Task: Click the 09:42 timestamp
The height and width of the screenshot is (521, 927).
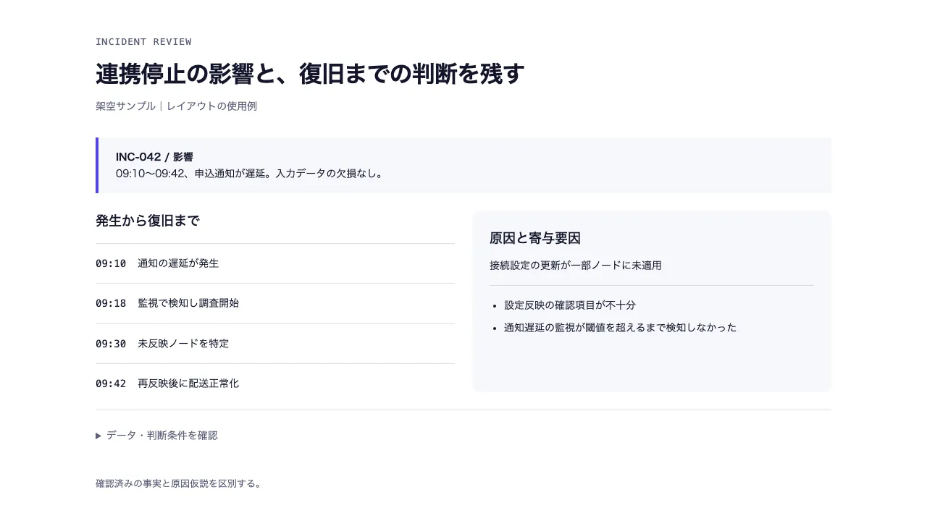Action: click(x=111, y=384)
